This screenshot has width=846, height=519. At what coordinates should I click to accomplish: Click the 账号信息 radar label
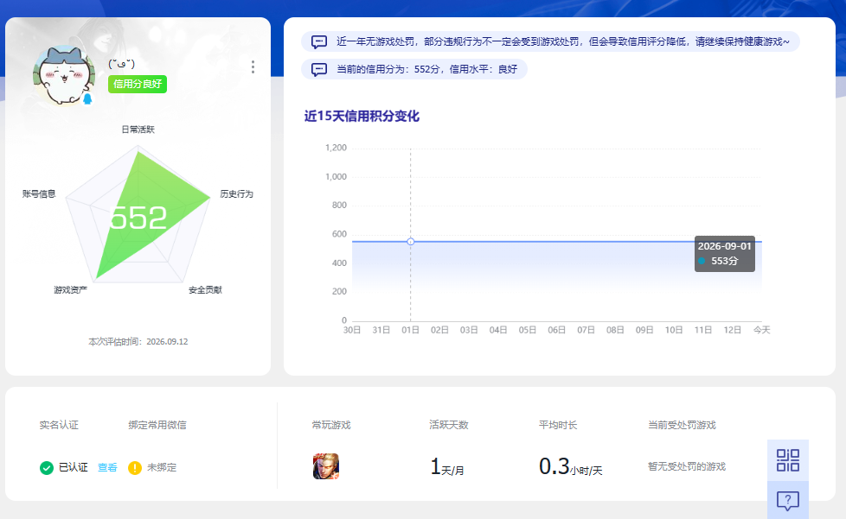point(39,193)
